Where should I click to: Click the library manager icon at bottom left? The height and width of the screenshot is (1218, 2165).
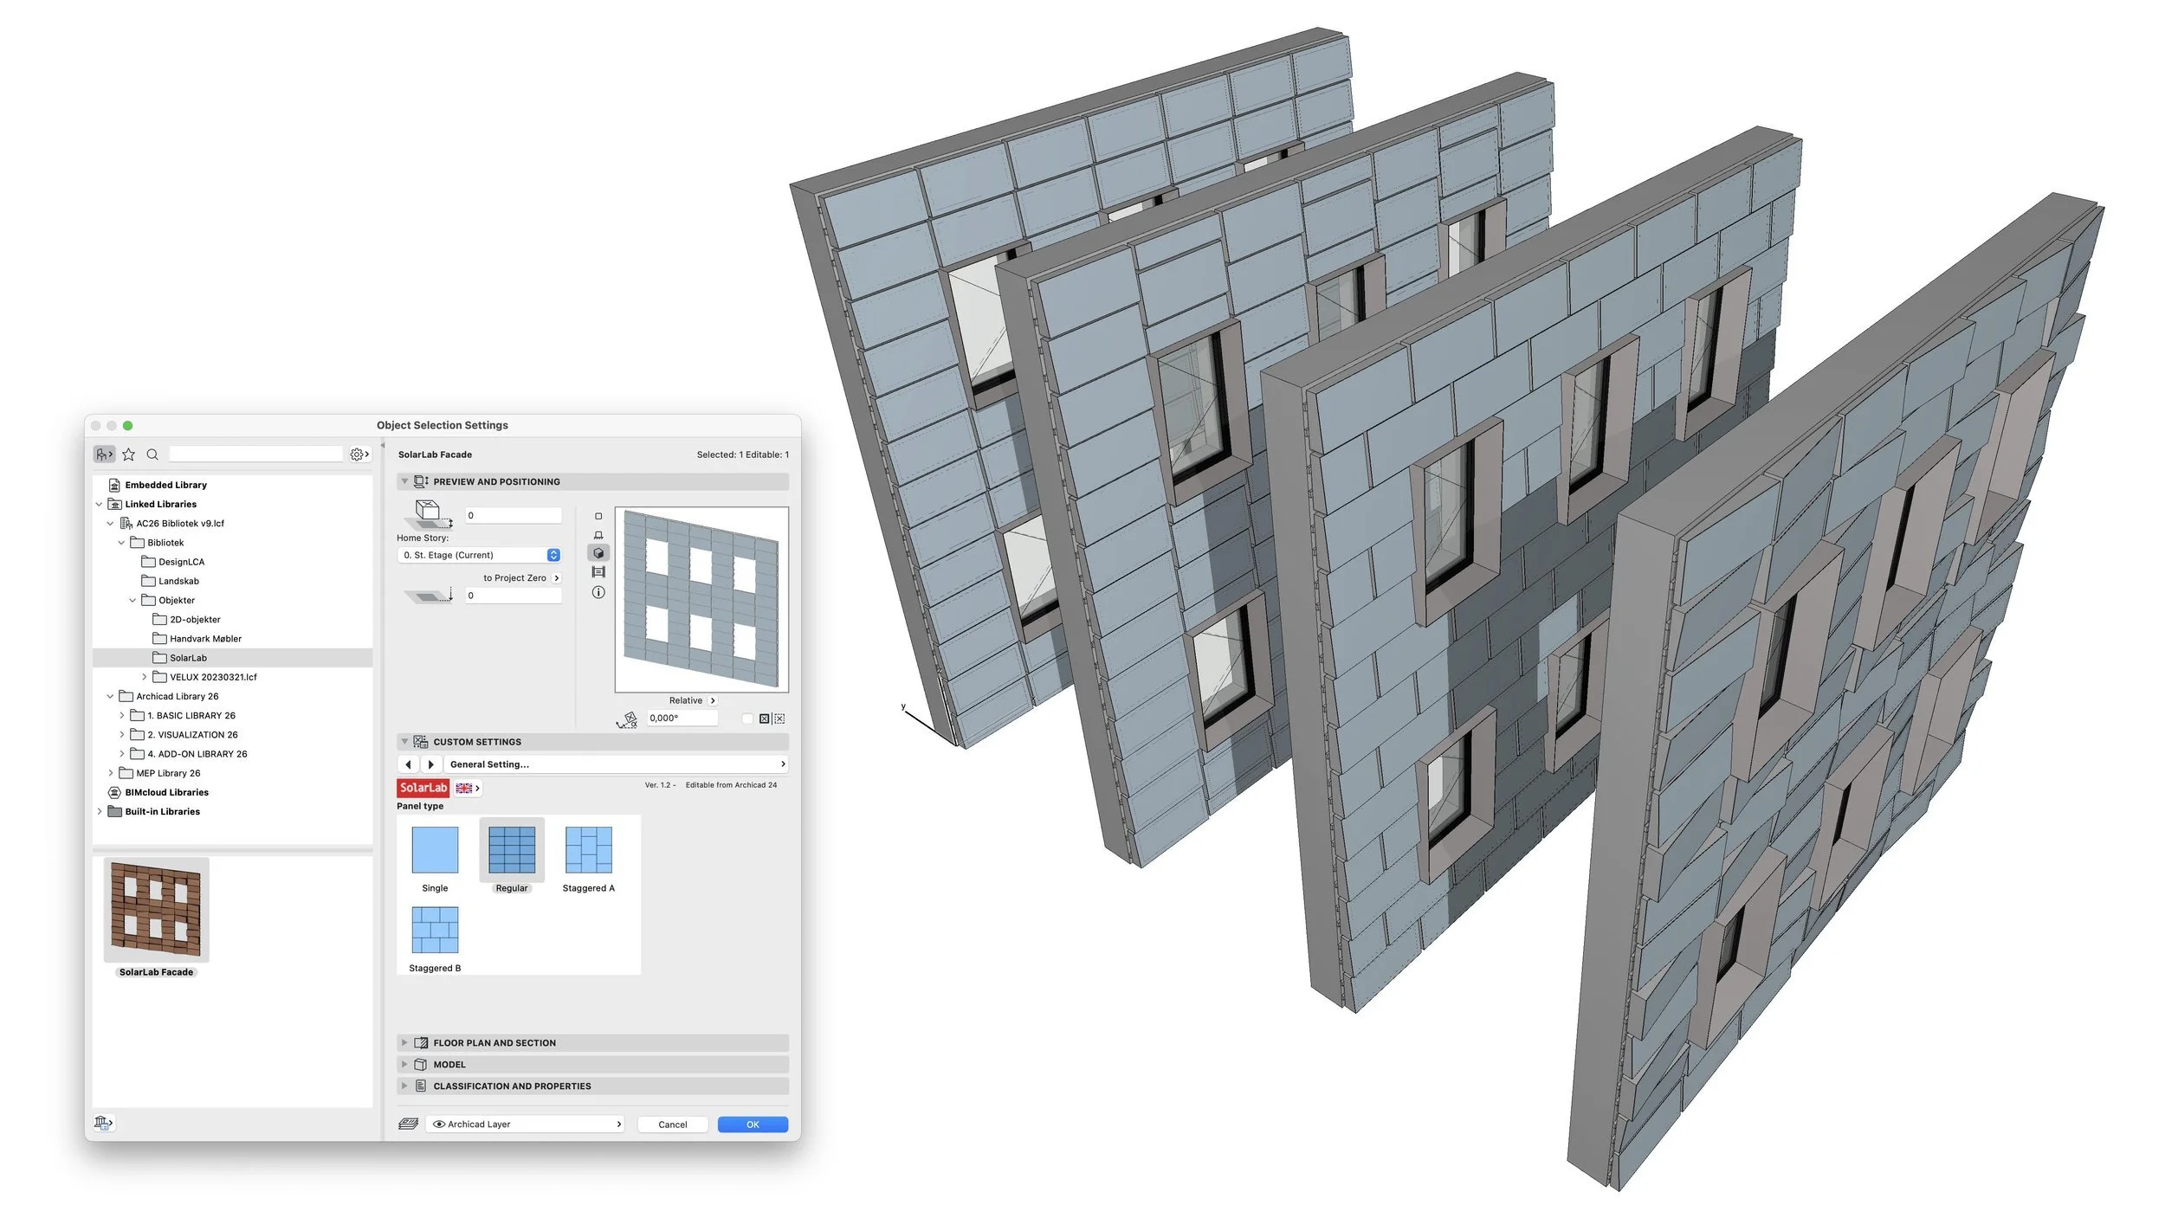coord(103,1123)
